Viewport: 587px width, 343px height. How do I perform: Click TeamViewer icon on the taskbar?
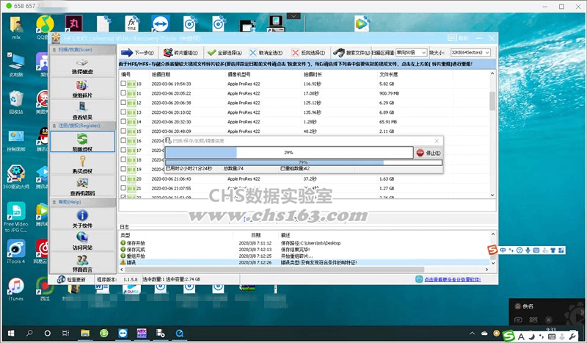click(x=123, y=333)
